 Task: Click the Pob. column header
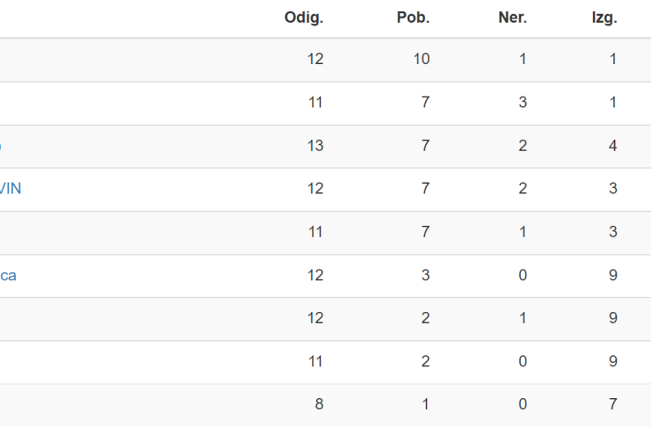coord(413,18)
